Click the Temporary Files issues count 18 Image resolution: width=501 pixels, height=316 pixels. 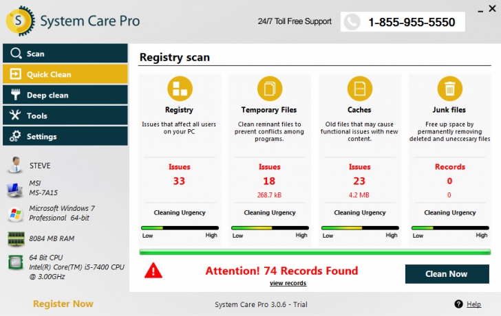(x=269, y=181)
